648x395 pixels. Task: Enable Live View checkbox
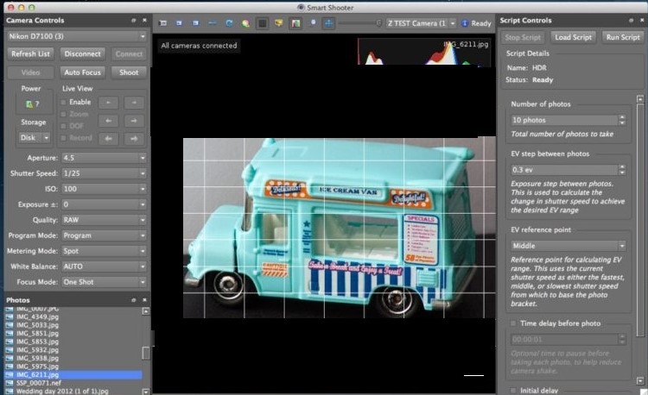click(64, 103)
